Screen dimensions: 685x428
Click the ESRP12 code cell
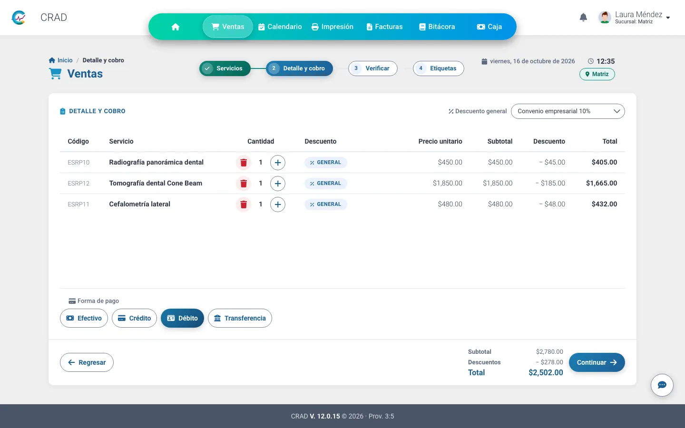tap(78, 184)
